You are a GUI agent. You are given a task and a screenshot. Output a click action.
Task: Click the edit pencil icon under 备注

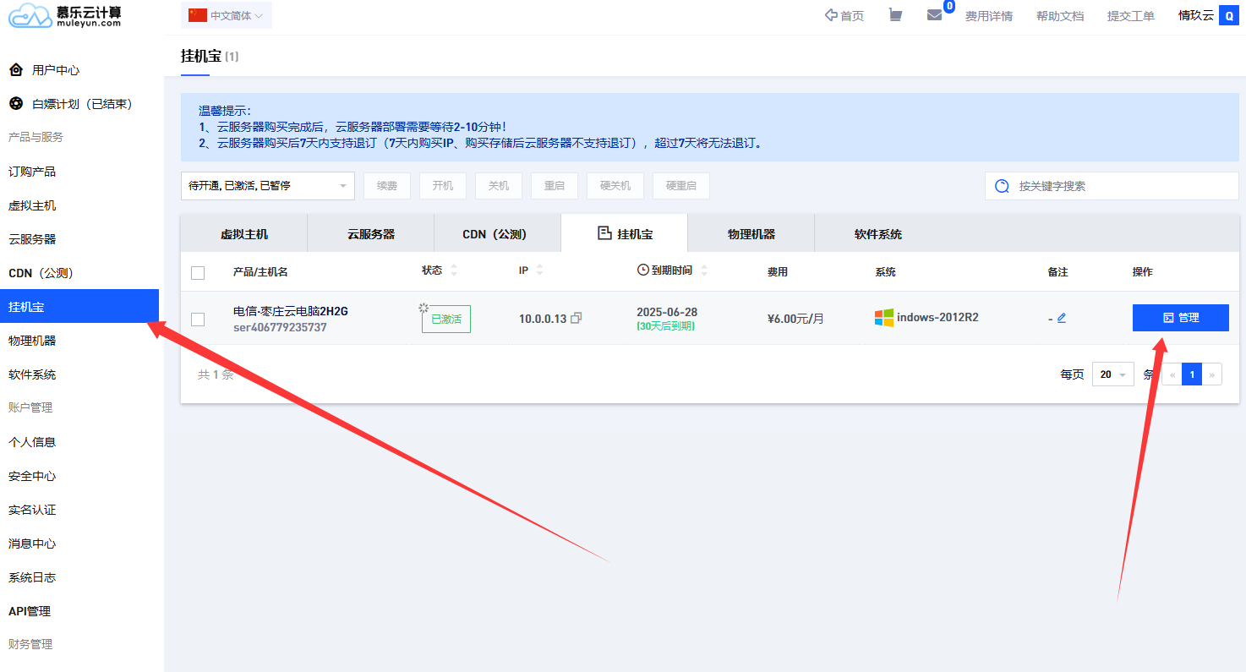(1062, 318)
